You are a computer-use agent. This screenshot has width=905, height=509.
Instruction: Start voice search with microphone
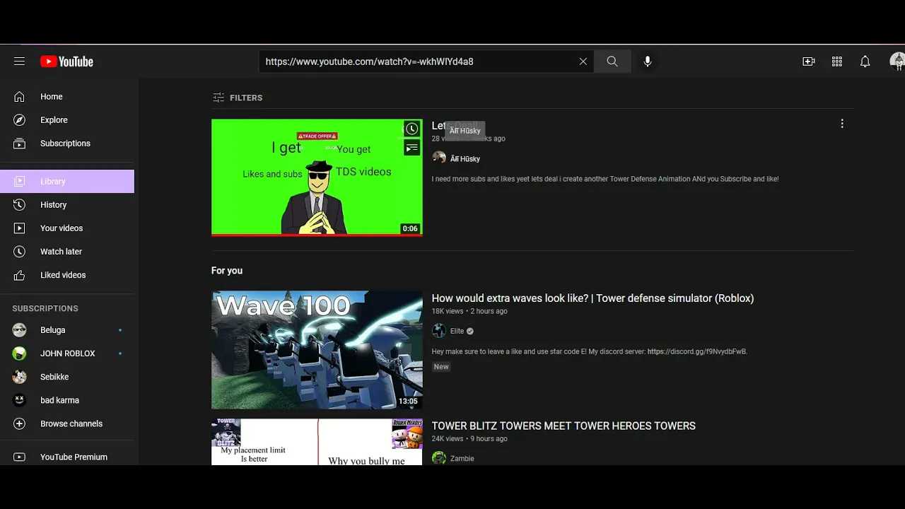[648, 62]
